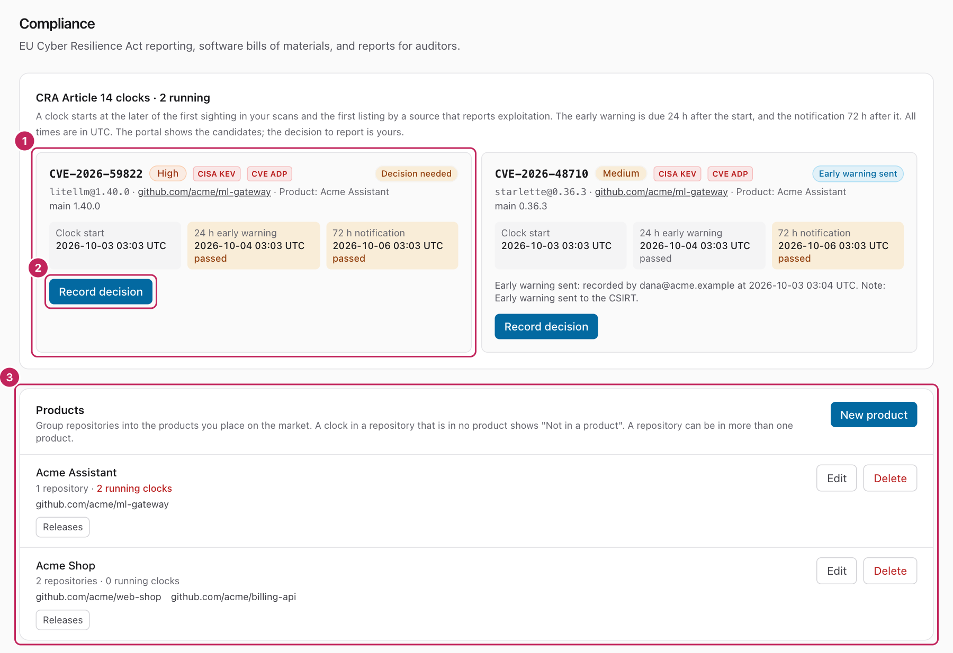Screen dimensions: 953x653
Task: Click 'github.com/acme/web-shop' repository text
Action: click(x=98, y=597)
